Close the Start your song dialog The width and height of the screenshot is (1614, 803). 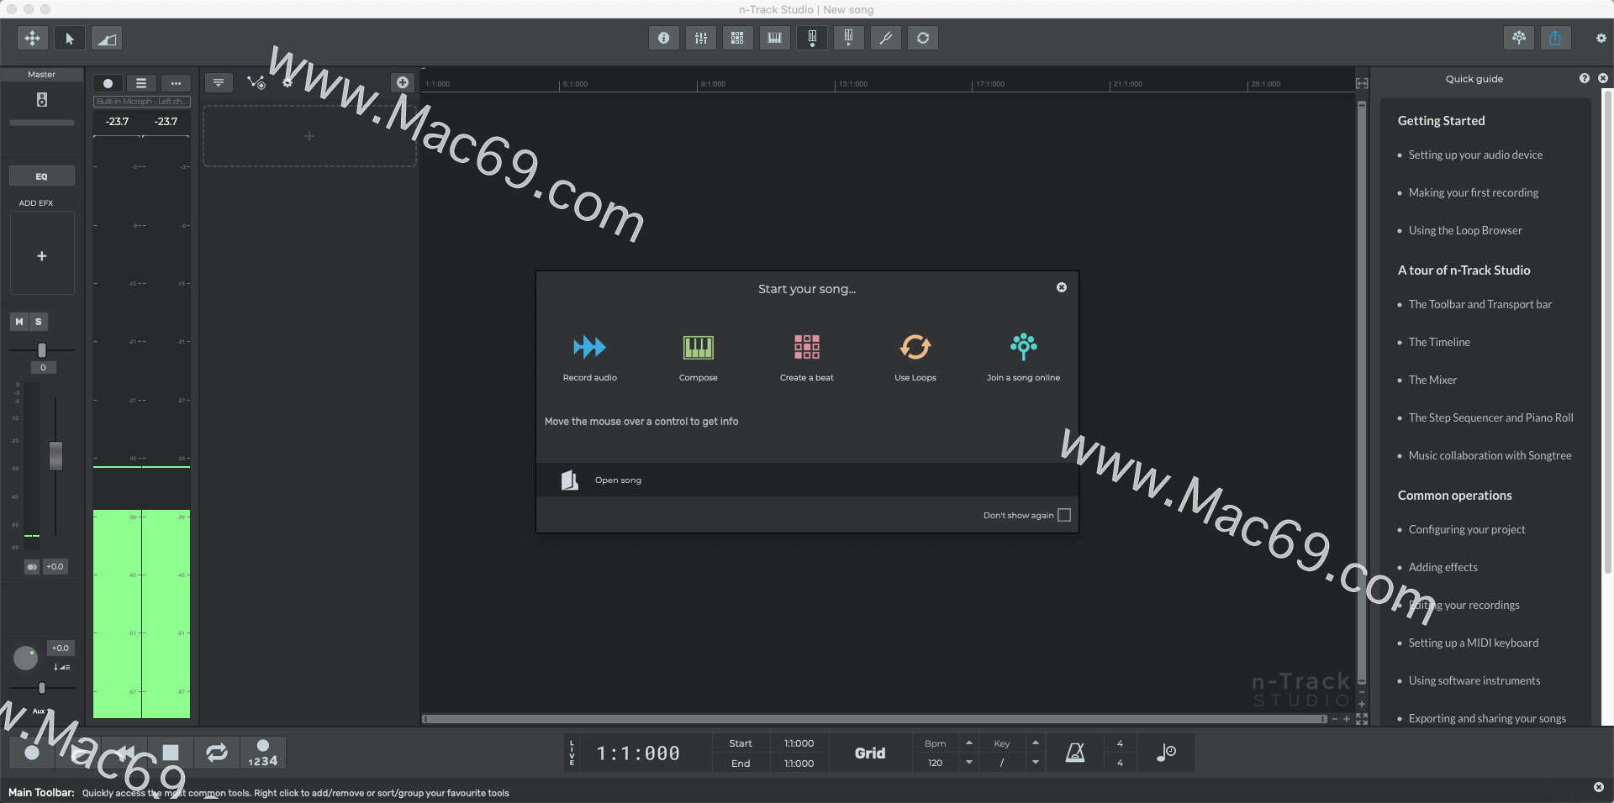coord(1062,287)
